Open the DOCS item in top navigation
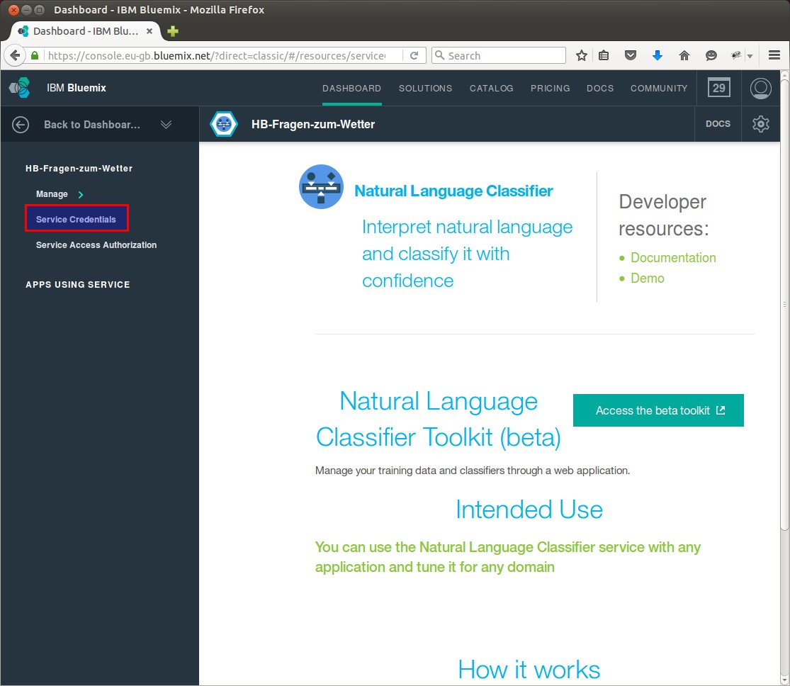 point(600,88)
